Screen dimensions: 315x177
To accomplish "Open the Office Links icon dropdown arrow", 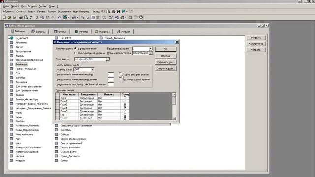I will (x=69, y=18).
